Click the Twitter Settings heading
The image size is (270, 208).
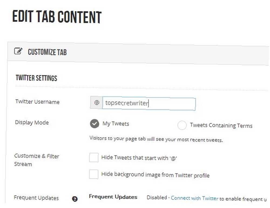click(36, 78)
